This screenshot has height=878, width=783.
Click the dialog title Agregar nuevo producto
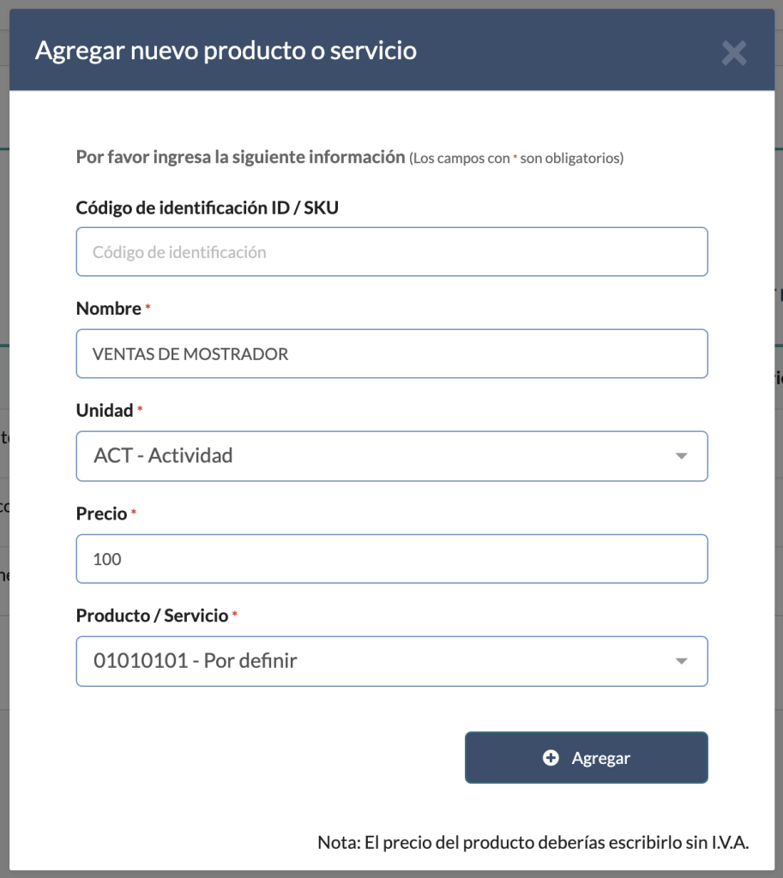tap(226, 51)
